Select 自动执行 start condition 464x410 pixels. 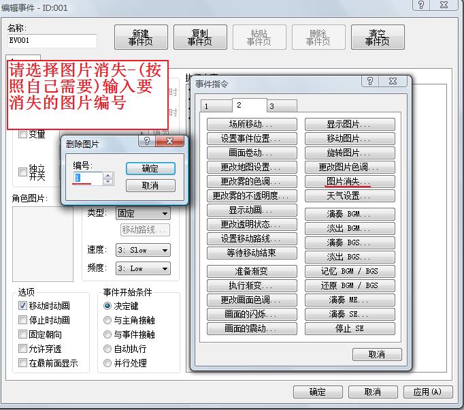pos(107,349)
